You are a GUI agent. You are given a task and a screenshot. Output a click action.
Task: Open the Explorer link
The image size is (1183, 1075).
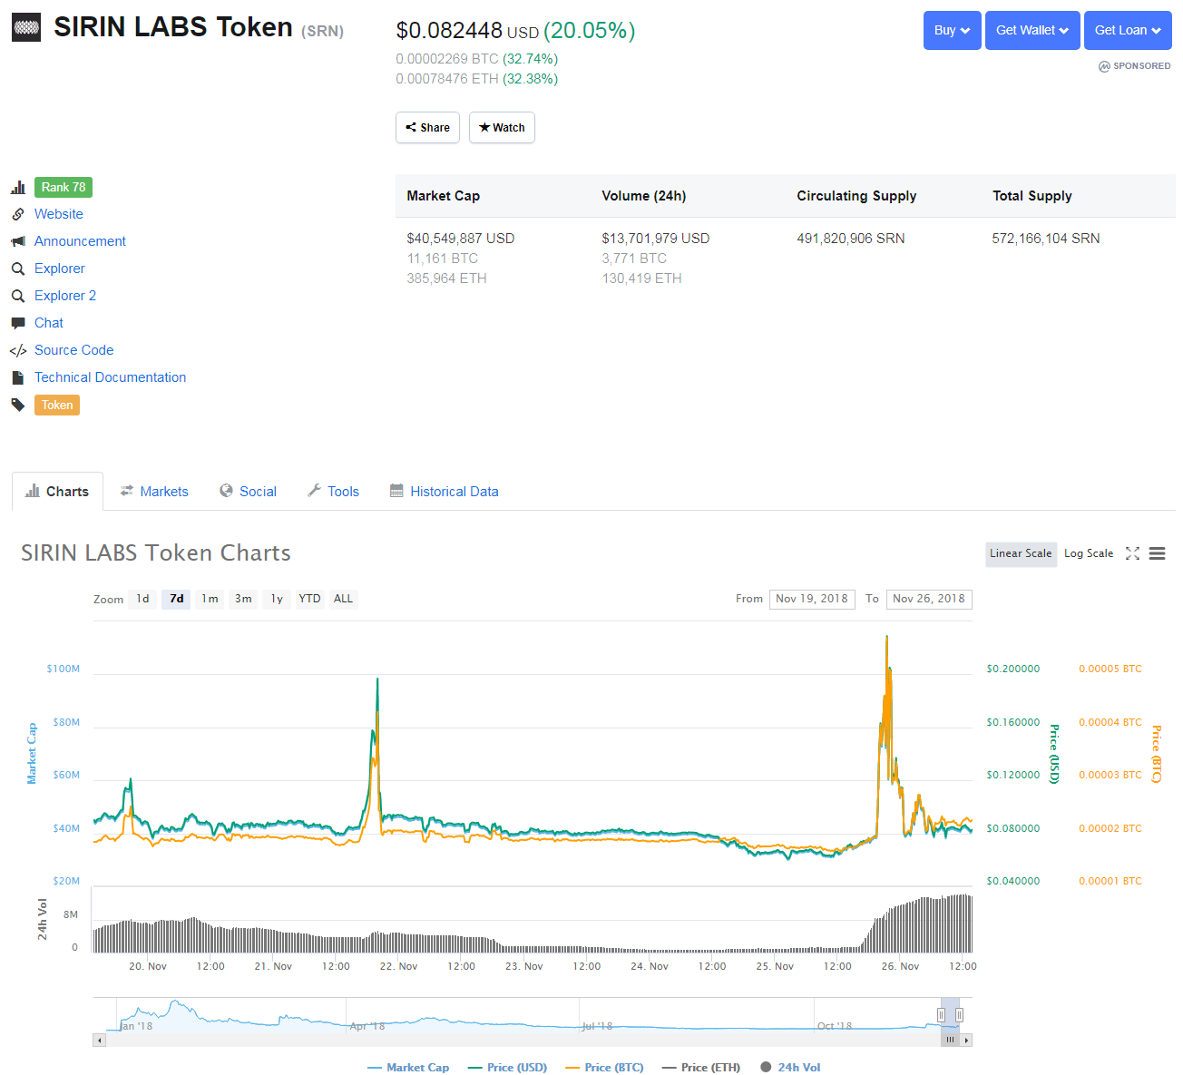60,269
